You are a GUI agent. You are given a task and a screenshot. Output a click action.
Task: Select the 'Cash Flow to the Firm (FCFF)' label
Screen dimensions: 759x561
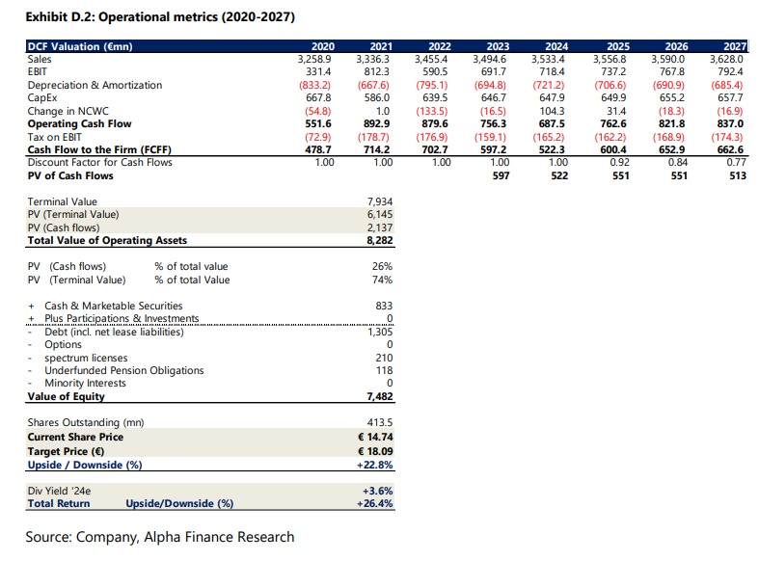coord(99,150)
